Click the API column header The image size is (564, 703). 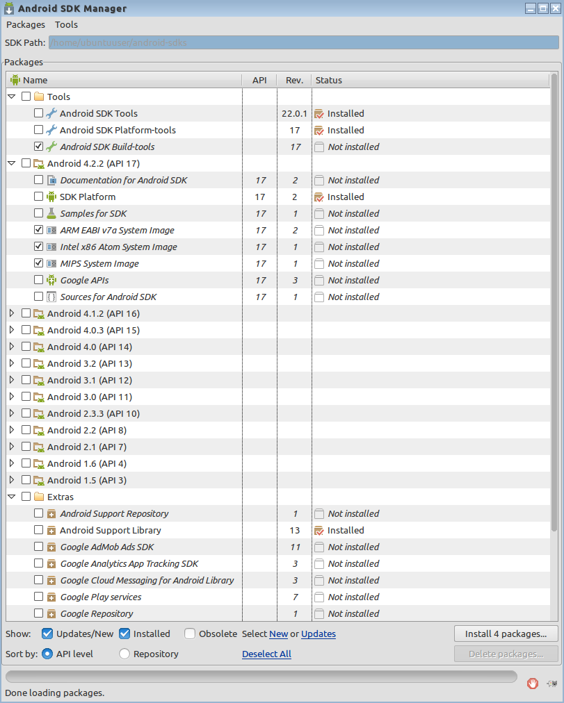pos(259,81)
